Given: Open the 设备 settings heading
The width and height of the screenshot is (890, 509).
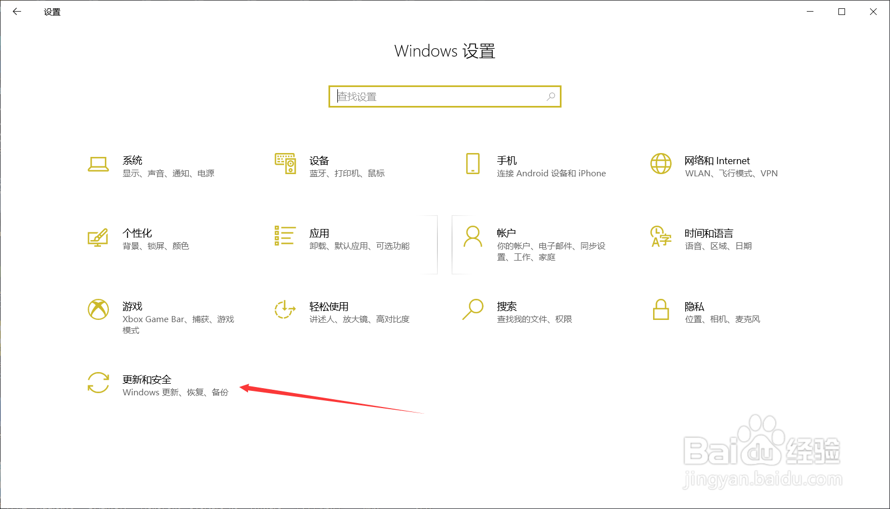Looking at the screenshot, I should click(x=320, y=160).
